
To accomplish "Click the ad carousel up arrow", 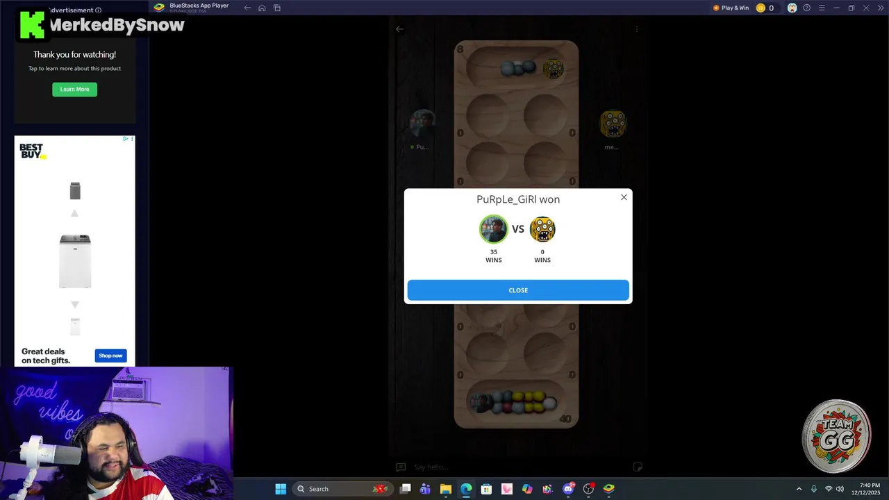I will click(75, 213).
